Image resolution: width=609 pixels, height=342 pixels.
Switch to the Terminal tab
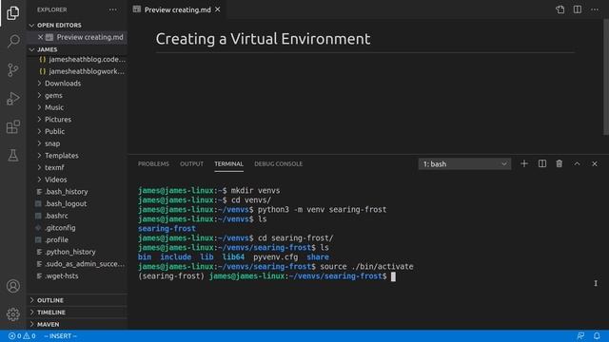click(x=228, y=164)
